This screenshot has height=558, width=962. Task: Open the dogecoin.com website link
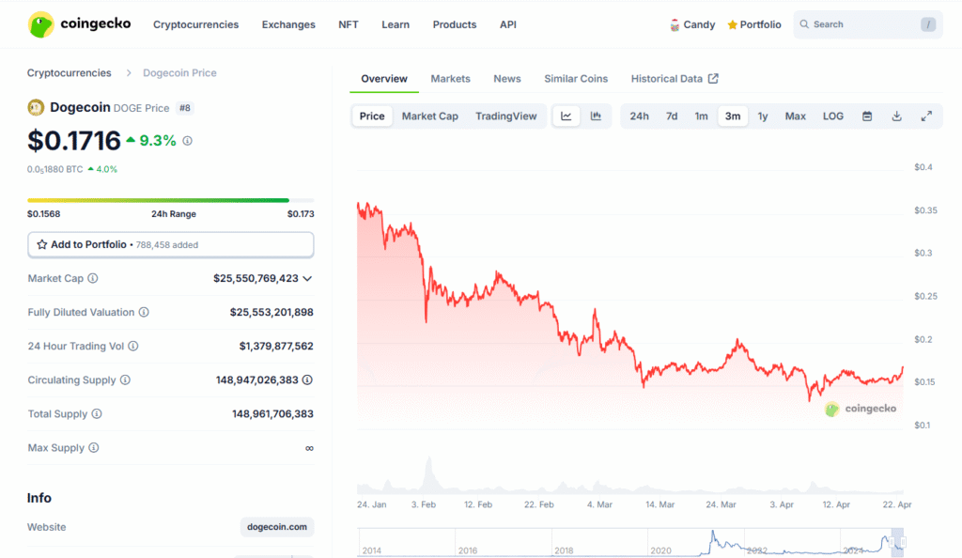pos(277,527)
